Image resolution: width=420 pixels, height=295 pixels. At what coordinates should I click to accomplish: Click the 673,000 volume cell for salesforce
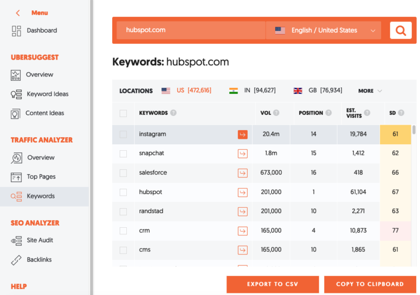[x=271, y=173]
